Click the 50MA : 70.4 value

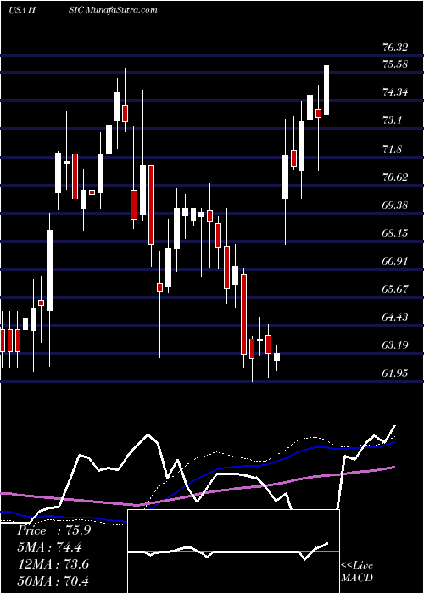[x=53, y=580]
